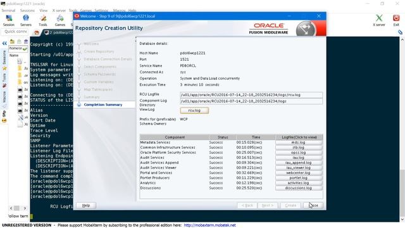Open the Games toolbar icon
405x228 pixels.
[x=60, y=20]
